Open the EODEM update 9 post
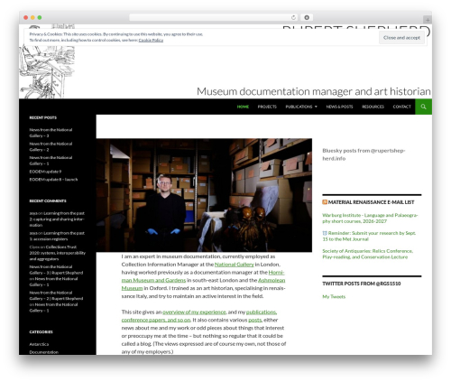This screenshot has height=382, width=451. tap(45, 172)
